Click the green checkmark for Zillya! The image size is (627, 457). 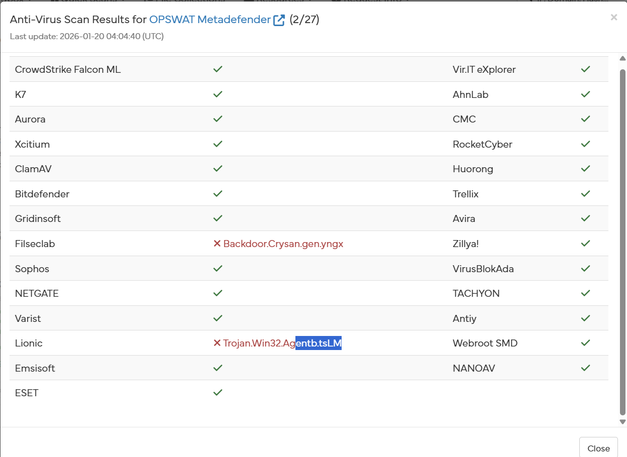pos(585,244)
